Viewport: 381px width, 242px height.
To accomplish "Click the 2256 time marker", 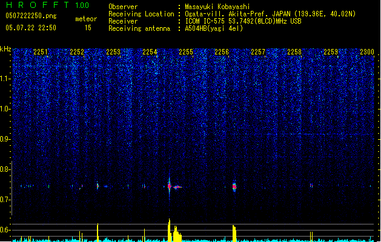I will tap(222, 52).
